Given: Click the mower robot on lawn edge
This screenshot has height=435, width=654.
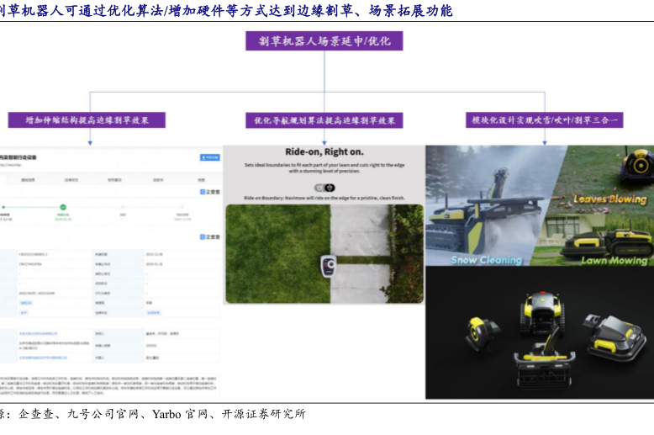Looking at the screenshot, I should (x=328, y=268).
